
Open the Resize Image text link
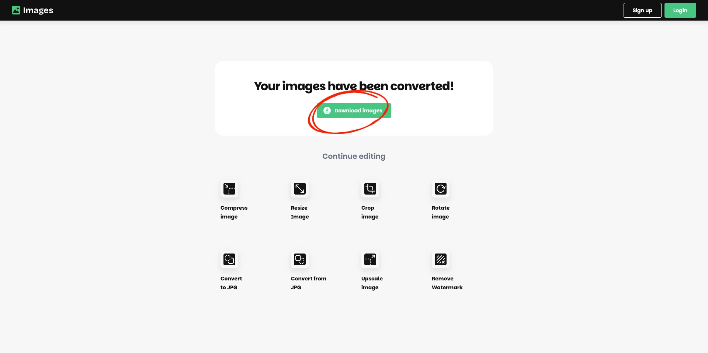click(300, 212)
